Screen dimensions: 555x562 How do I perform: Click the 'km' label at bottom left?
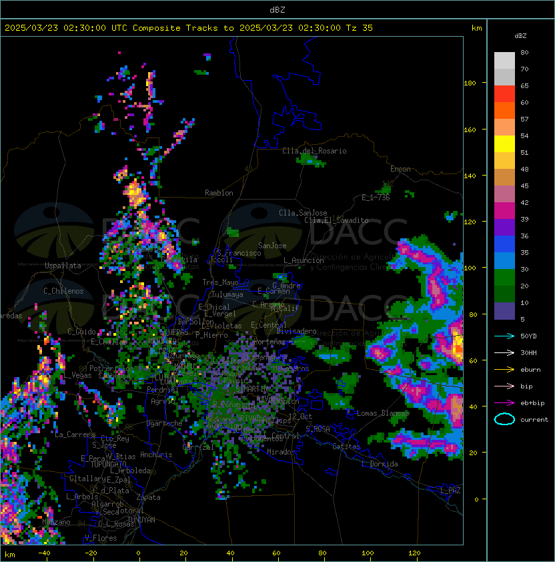point(10,555)
